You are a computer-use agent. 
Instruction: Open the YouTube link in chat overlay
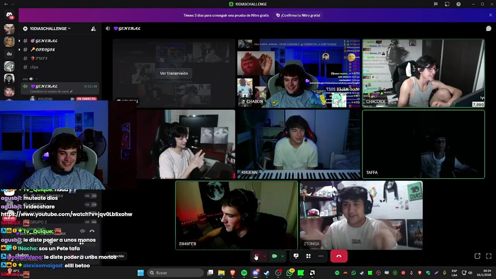coord(67,214)
